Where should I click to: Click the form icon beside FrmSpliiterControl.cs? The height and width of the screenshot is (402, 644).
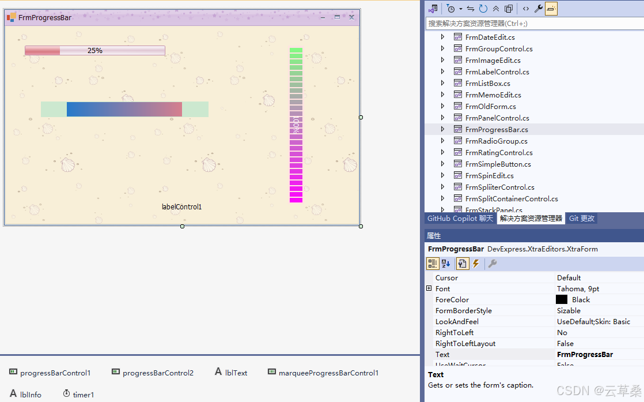click(458, 187)
